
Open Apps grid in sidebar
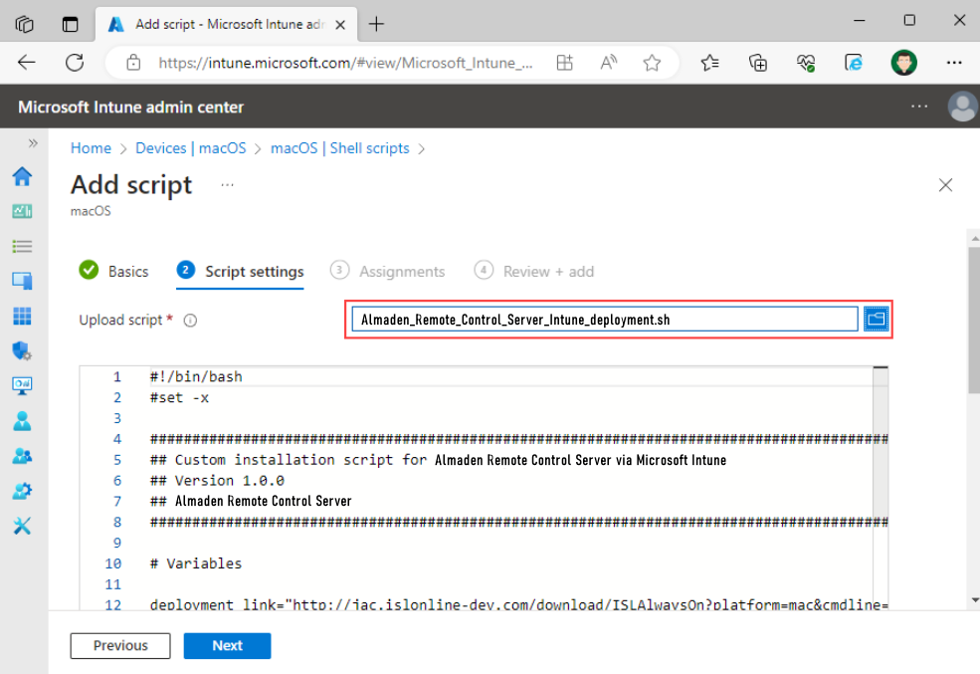tap(22, 316)
